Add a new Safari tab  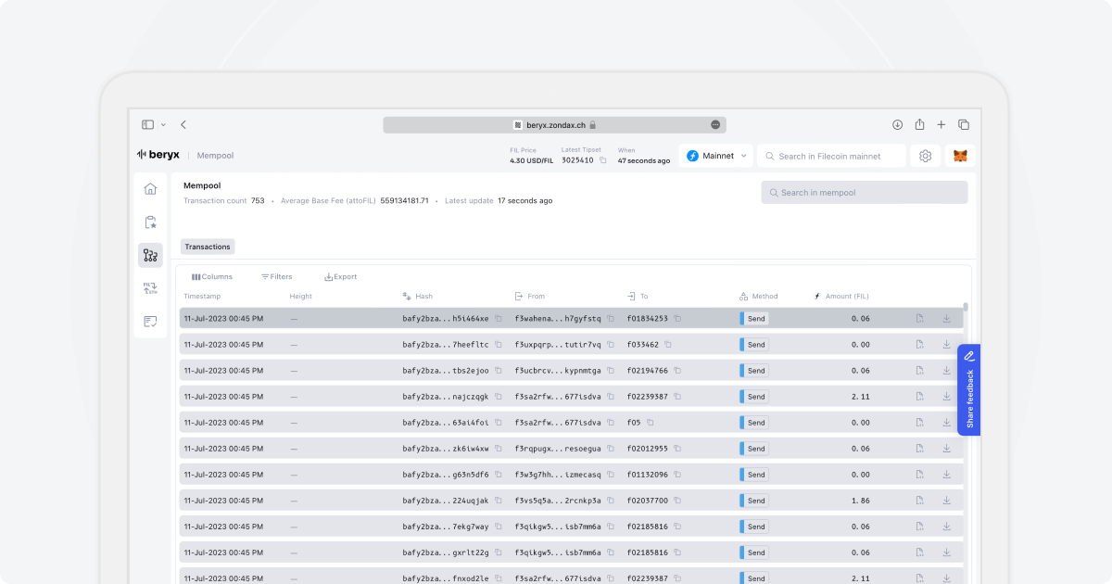point(941,124)
